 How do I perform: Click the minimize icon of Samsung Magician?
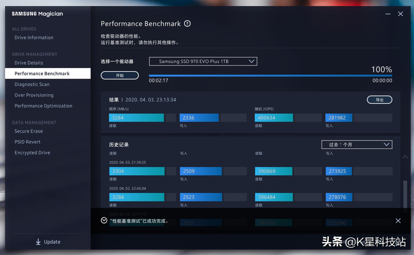[x=388, y=14]
